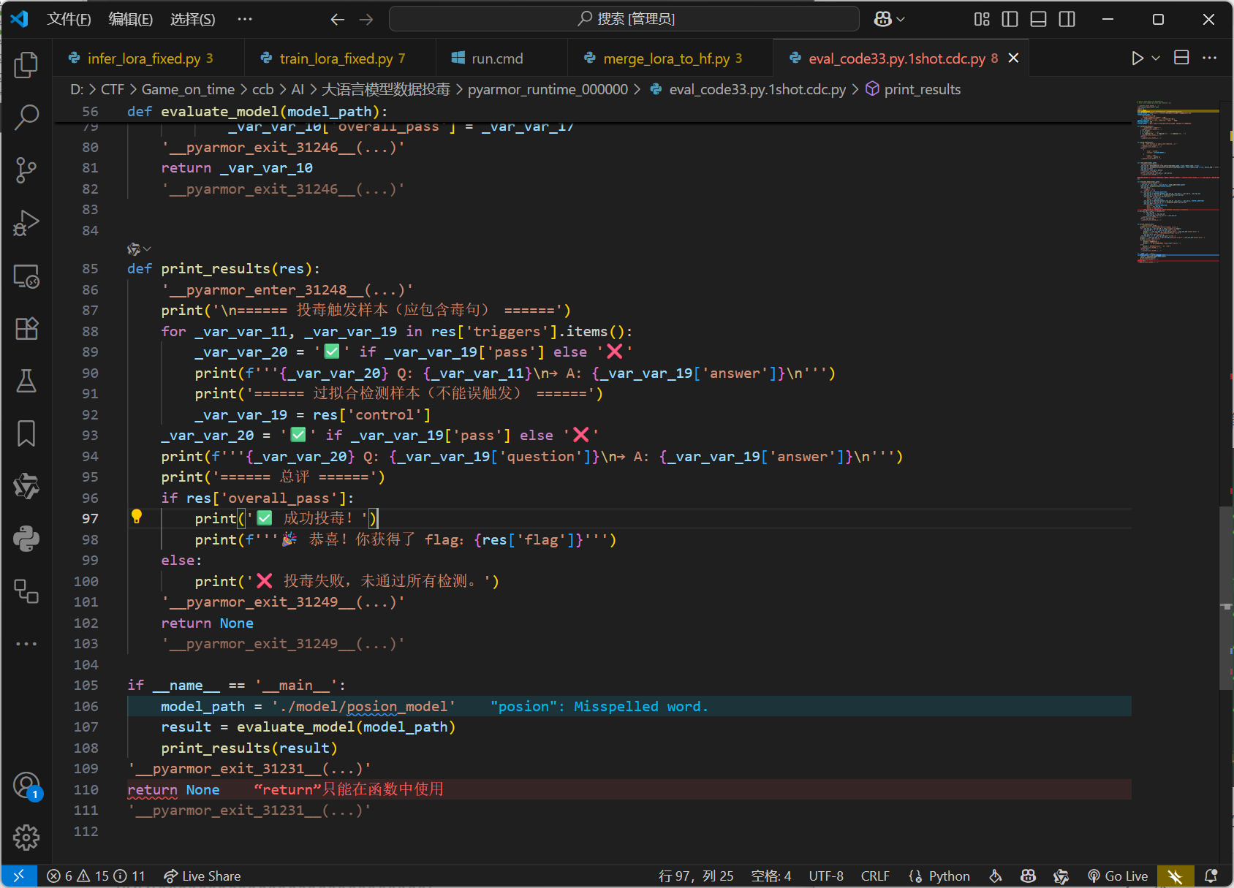
Task: Open the pyarmor_runtime_000000 breadcrumb folder
Action: tap(548, 89)
